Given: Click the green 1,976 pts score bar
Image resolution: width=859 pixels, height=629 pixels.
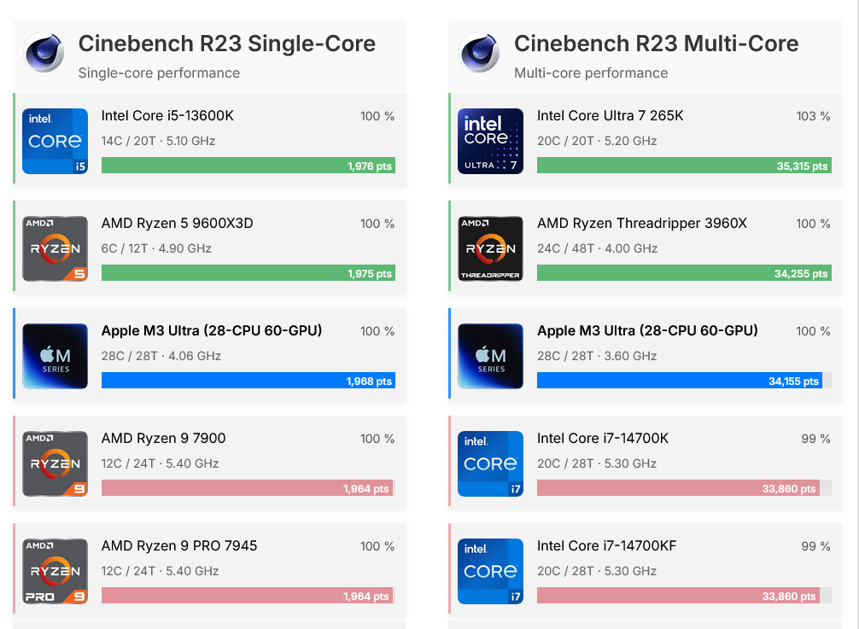Looking at the screenshot, I should [x=248, y=166].
